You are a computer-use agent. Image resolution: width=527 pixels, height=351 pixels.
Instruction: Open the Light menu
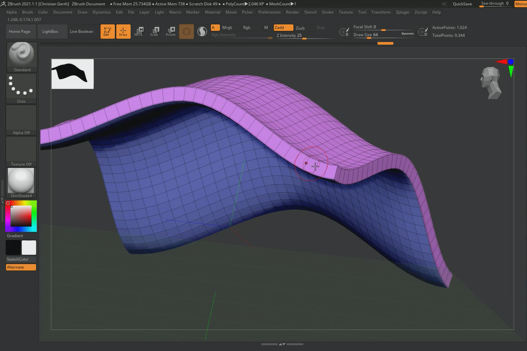tap(159, 12)
